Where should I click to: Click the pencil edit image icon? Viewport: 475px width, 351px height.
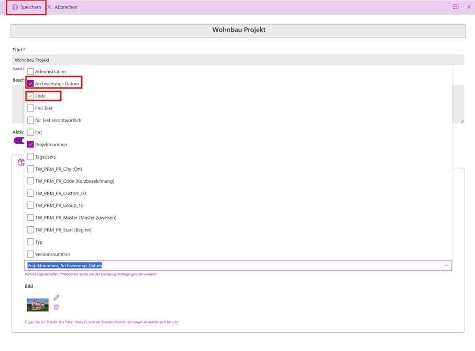(57, 298)
